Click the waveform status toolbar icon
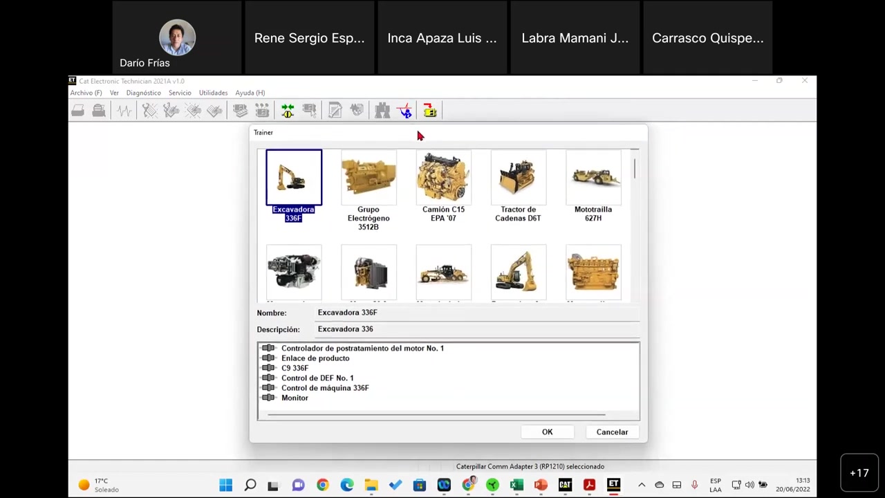Screen dimensions: 885x498 (124, 111)
